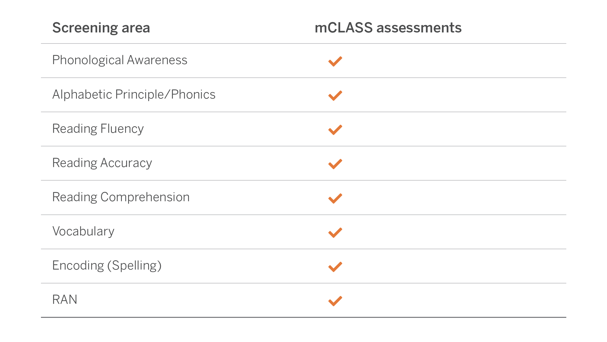
Task: Select the Reading Accuracy text
Action: (102, 163)
